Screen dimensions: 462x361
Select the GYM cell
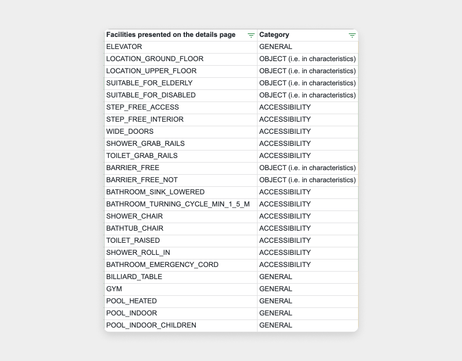181,289
